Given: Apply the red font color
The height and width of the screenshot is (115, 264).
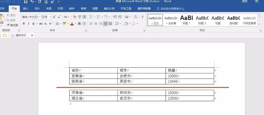Looking at the screenshot, I should point(72,24).
